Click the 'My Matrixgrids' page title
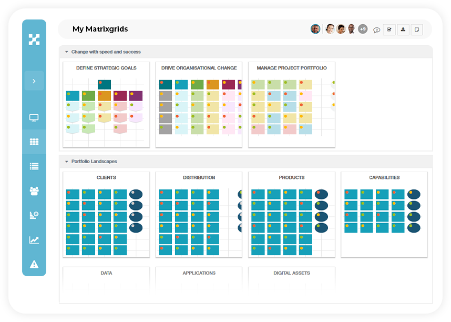This screenshot has width=451, height=322. click(100, 29)
